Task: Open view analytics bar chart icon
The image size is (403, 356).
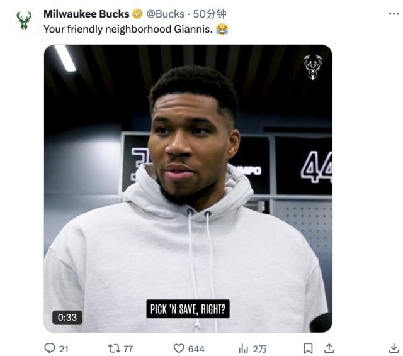Action: pos(244,348)
